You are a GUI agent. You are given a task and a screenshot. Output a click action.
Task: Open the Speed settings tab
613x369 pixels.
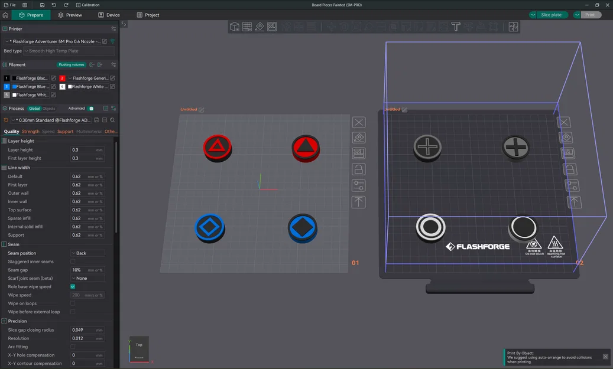[48, 132]
